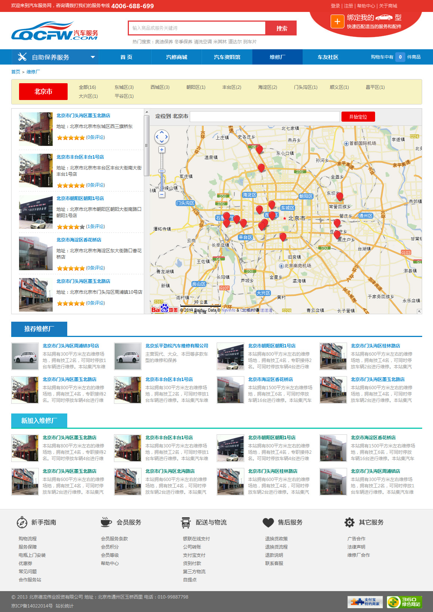The height and width of the screenshot is (612, 433).
Task: Click the Baidu 地图 logo on the map
Action: click(x=164, y=309)
